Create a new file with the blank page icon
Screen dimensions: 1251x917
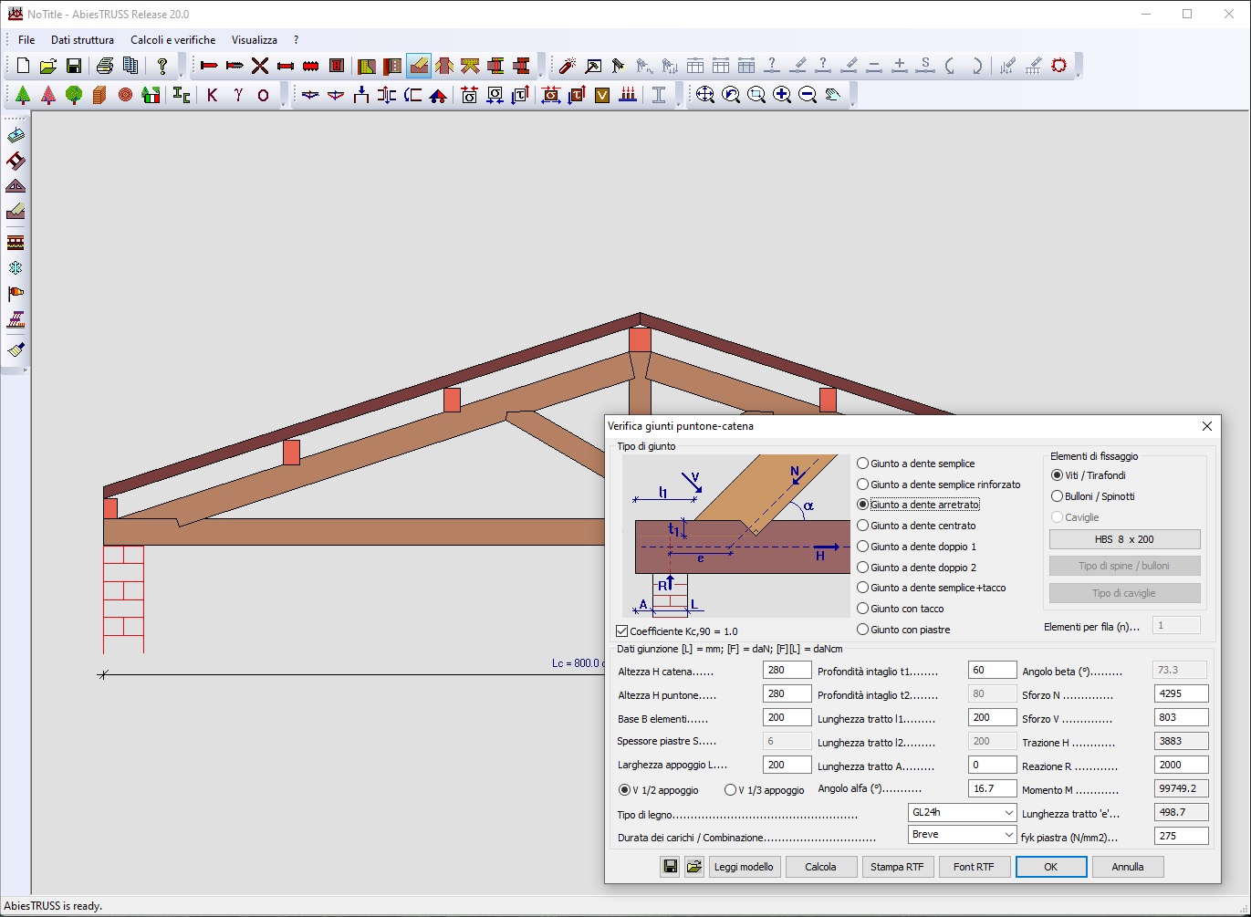(23, 66)
